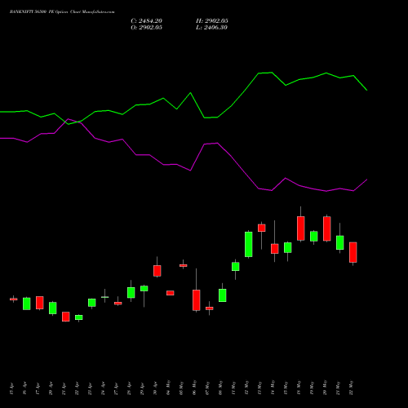Select the open value O: 2902.05

pyautogui.click(x=146, y=28)
